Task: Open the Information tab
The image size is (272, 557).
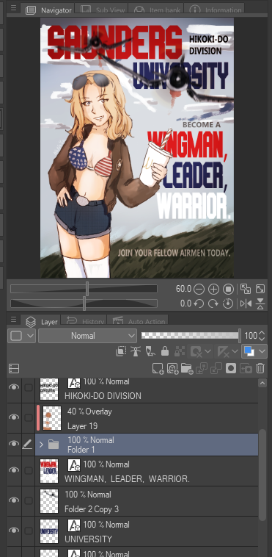Action: coord(214,10)
